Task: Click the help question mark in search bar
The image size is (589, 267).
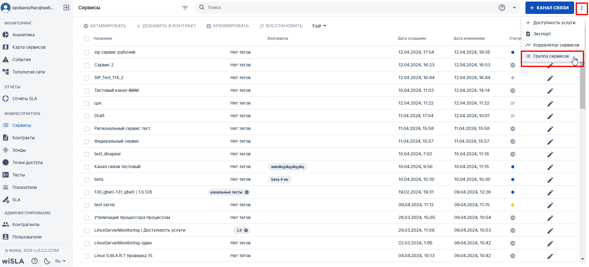Action: [x=502, y=8]
